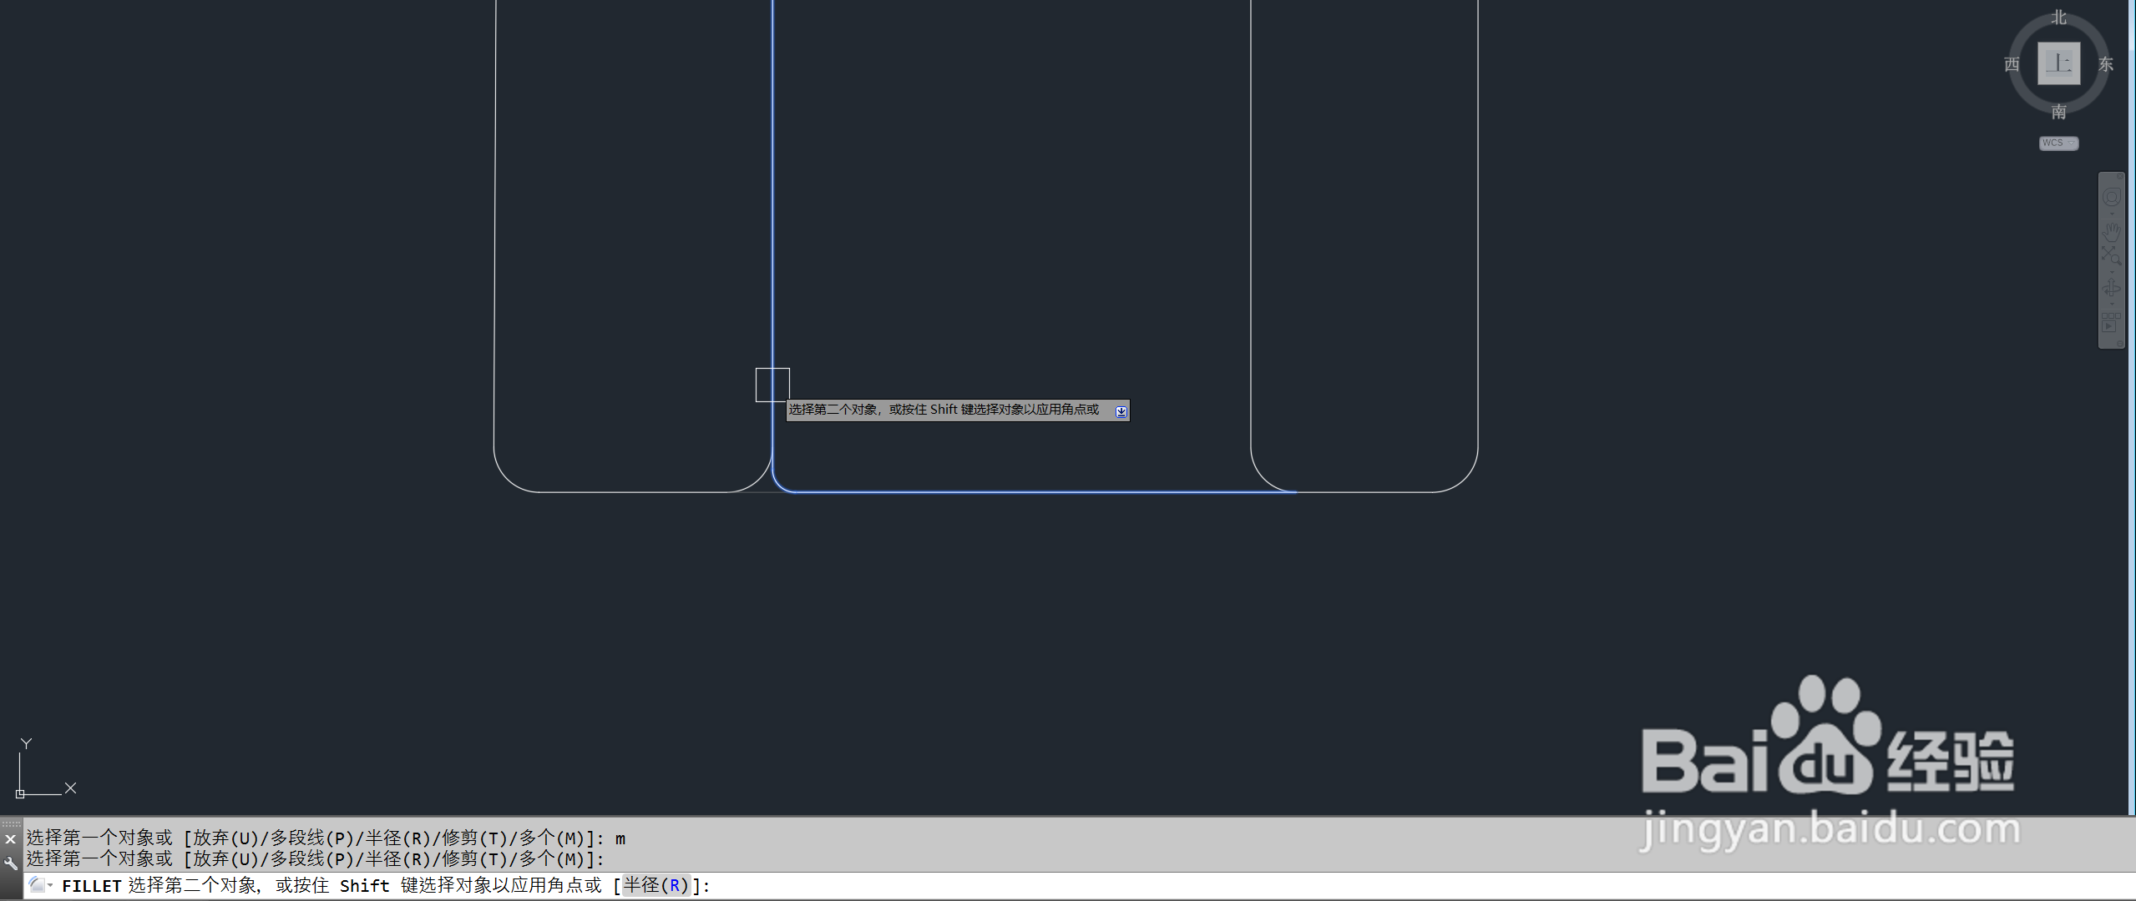This screenshot has height=901, width=2136.
Task: Close the command line window
Action: click(10, 839)
